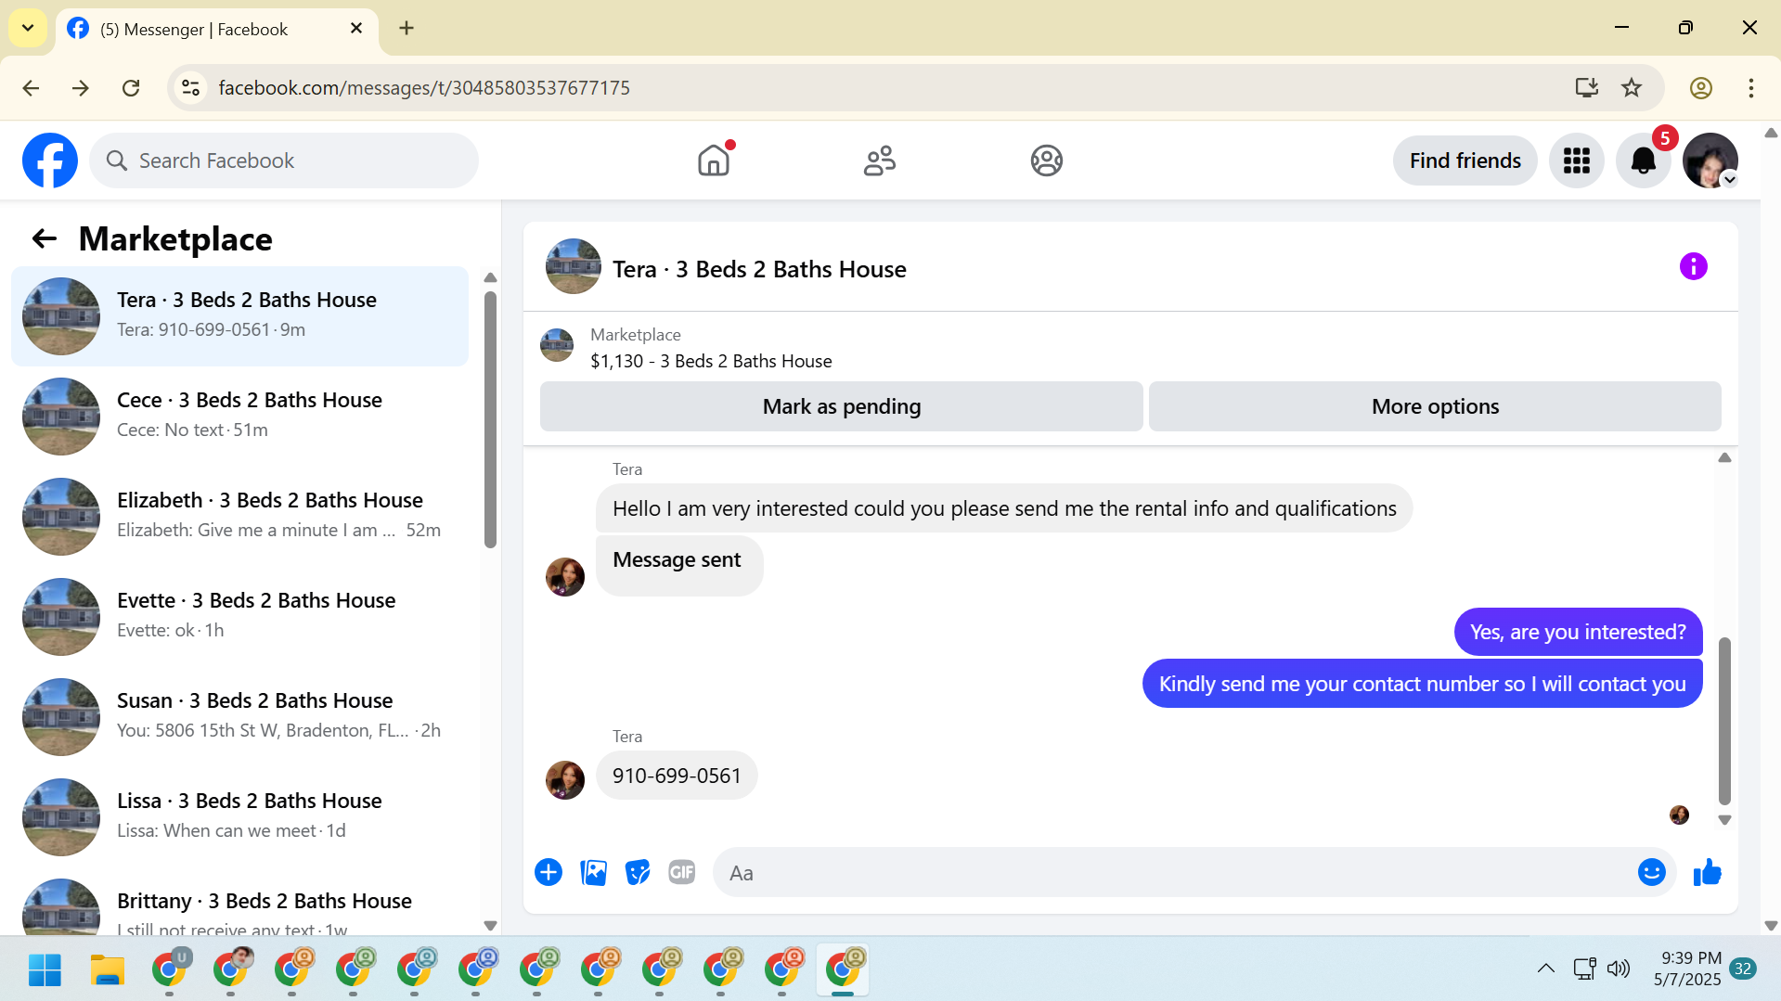Click the More options button
The width and height of the screenshot is (1781, 1001).
pos(1435,406)
